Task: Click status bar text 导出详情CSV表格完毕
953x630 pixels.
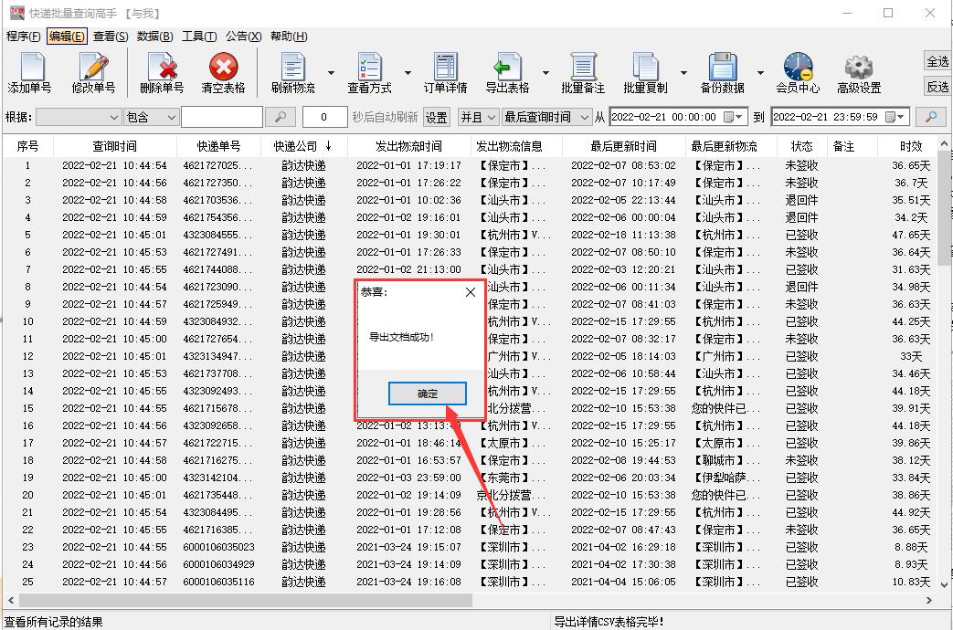Action: click(609, 622)
